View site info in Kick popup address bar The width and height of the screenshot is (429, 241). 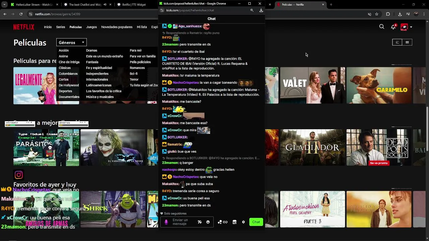[162, 10]
